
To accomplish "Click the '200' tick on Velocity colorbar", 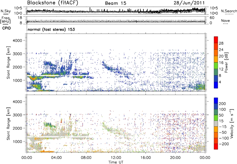I will point(222,104).
